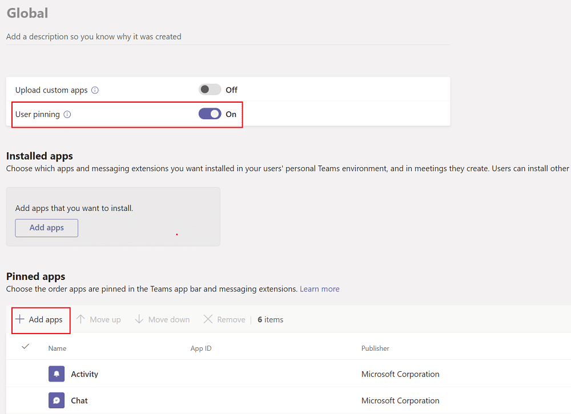Click the select-all checkmark in table header
Image resolution: width=571 pixels, height=414 pixels.
[x=26, y=346]
